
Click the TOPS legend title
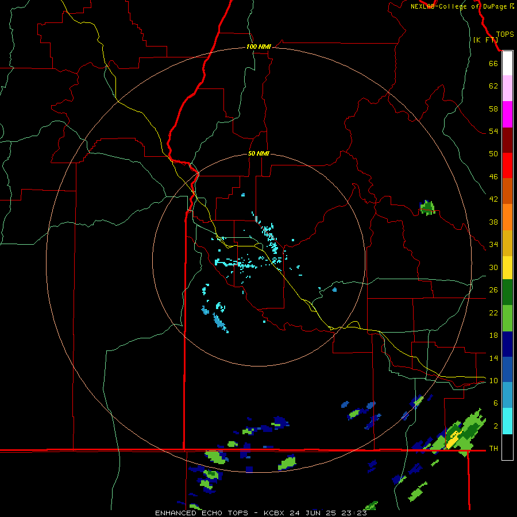(x=505, y=34)
